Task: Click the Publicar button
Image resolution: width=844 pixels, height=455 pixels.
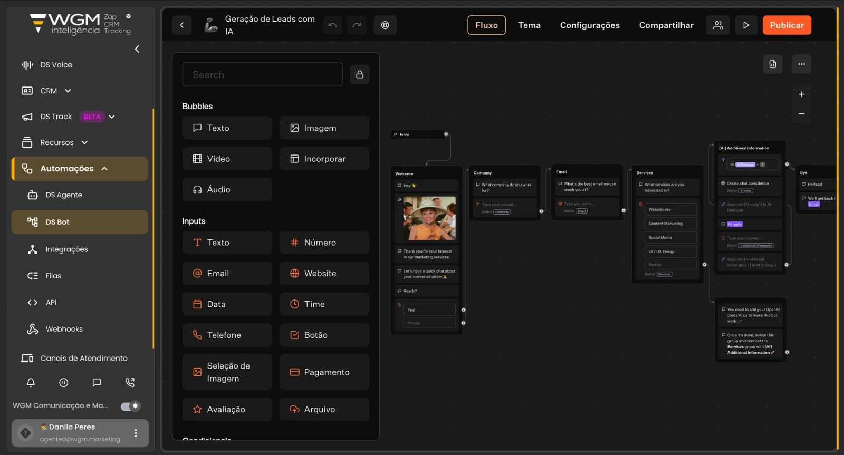Action: 787,25
